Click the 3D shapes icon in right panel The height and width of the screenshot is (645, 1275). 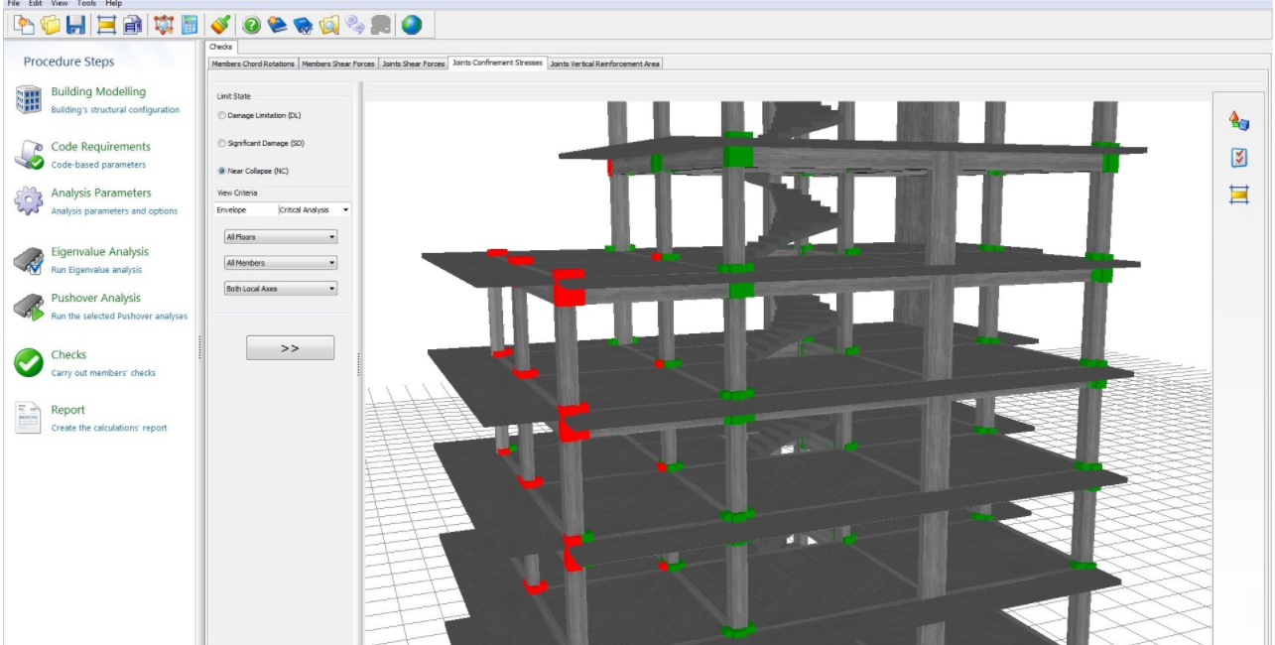1238,120
